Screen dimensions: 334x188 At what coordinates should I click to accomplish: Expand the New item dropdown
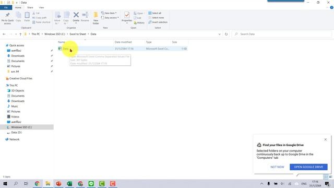point(109,13)
